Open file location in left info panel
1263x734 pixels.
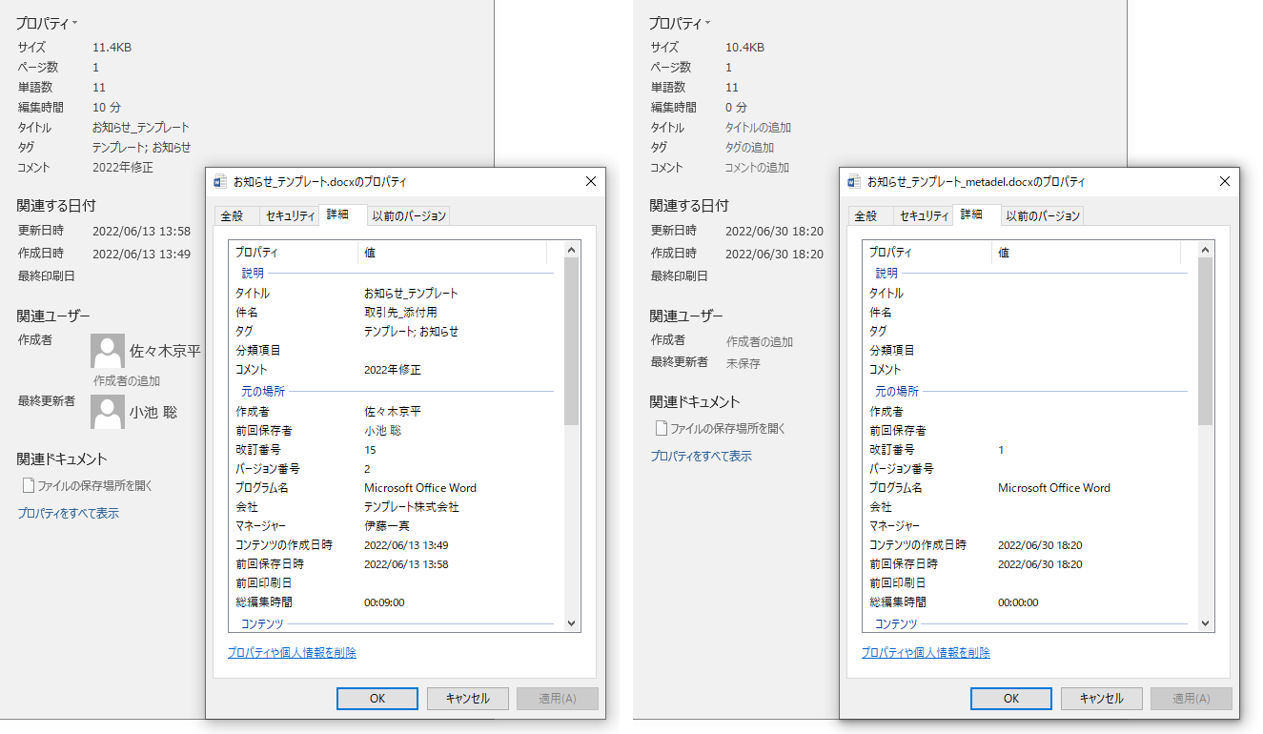pos(93,485)
